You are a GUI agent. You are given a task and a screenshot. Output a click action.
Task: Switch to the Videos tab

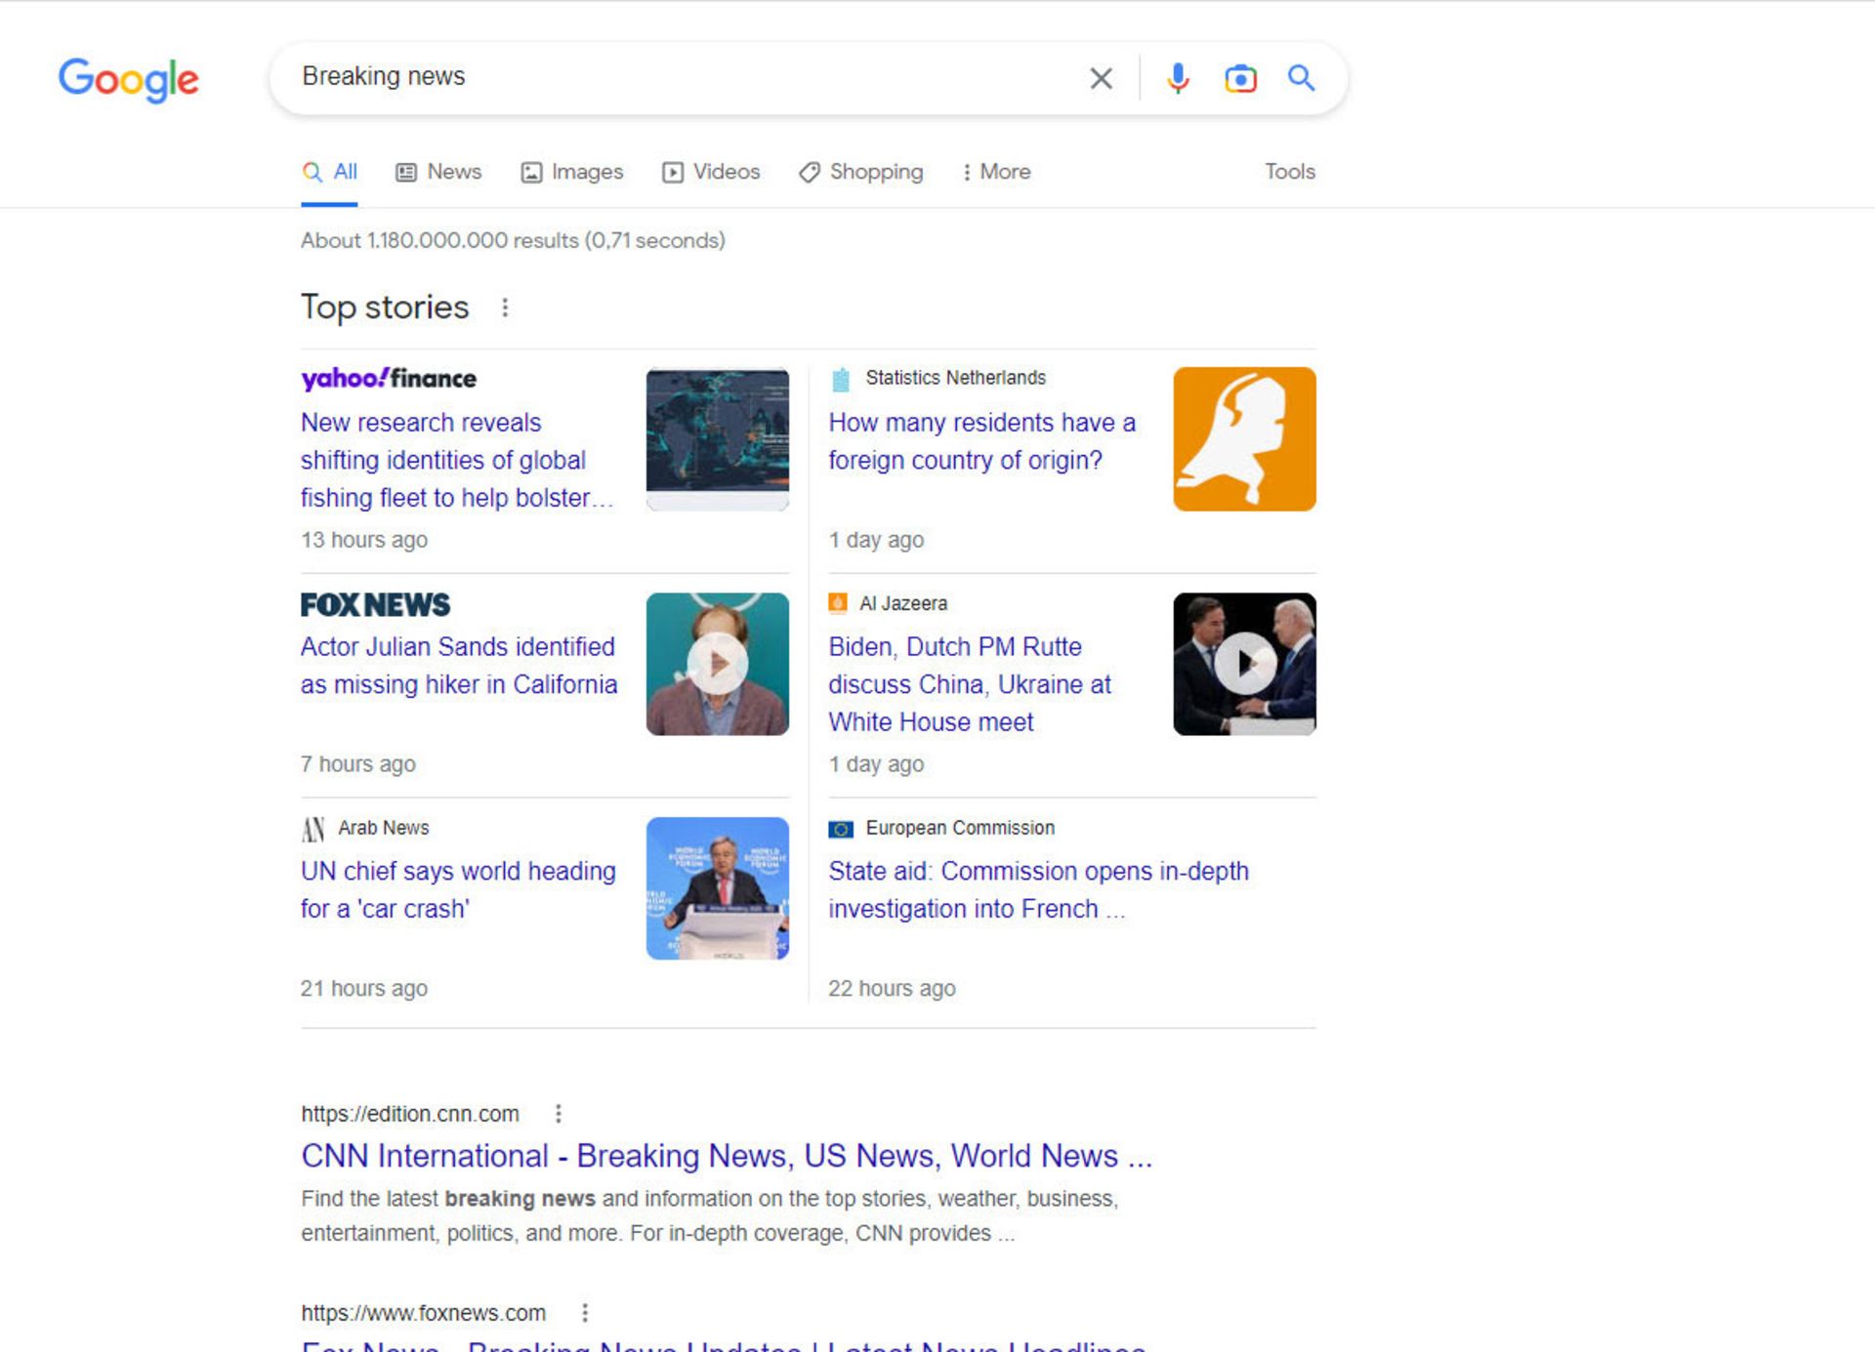click(711, 172)
